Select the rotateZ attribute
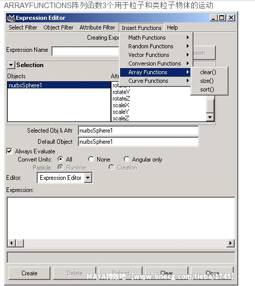Viewport: 255px width, 286px height. (x=121, y=99)
